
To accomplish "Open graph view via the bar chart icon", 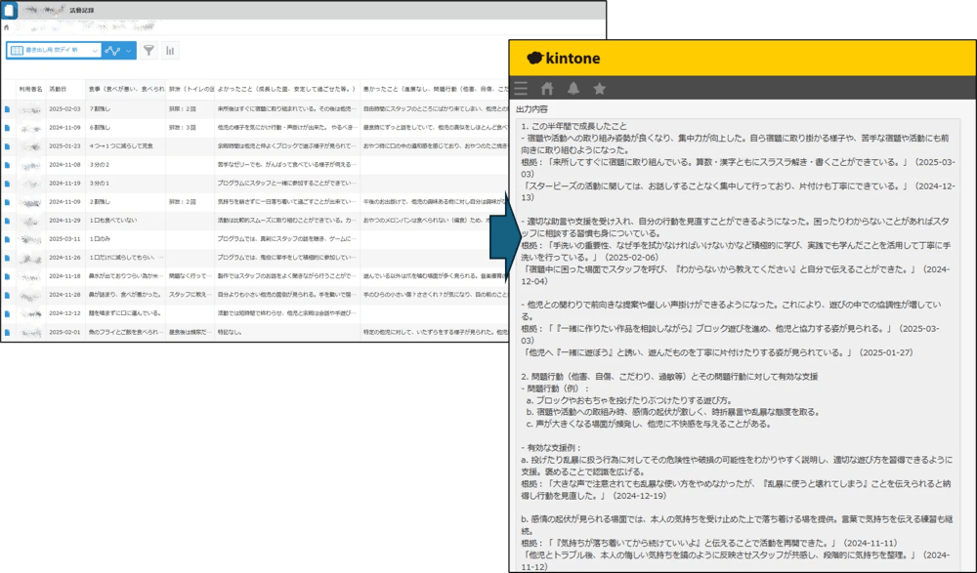I will [x=170, y=50].
